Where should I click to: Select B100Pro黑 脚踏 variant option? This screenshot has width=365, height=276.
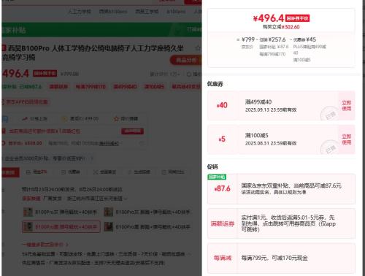click(x=147, y=227)
